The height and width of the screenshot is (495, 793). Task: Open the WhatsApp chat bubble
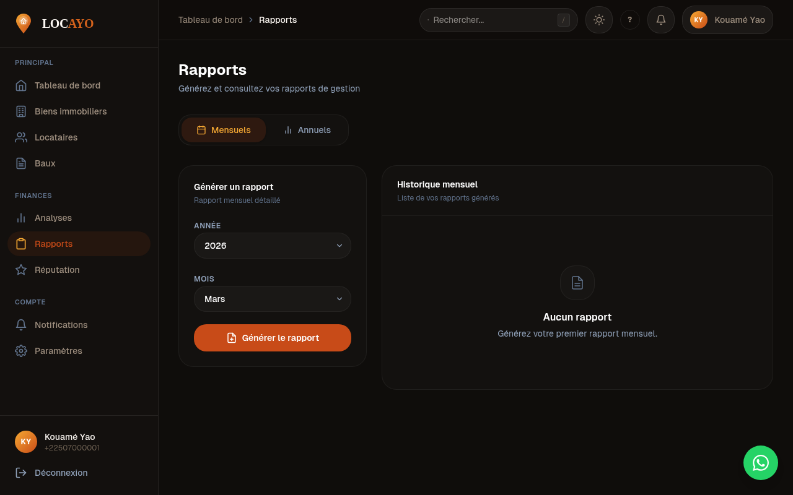pyautogui.click(x=760, y=462)
